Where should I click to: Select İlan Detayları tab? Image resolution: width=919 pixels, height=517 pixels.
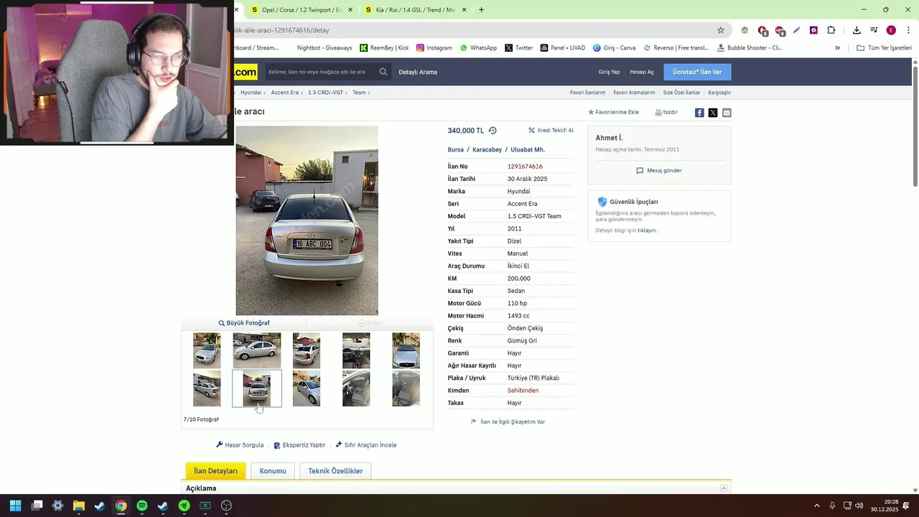[215, 471]
